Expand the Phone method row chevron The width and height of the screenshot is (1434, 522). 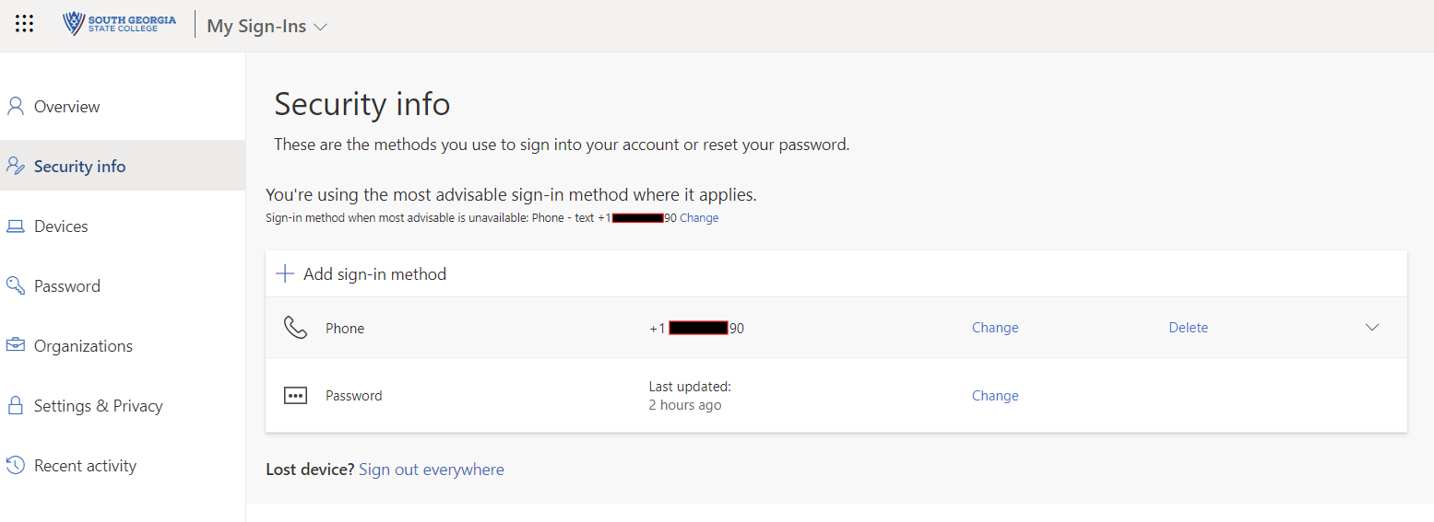click(x=1372, y=328)
